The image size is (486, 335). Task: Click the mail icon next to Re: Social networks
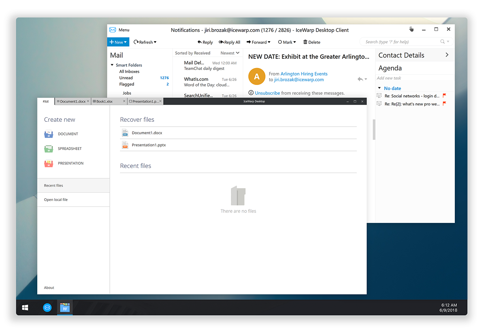point(379,96)
